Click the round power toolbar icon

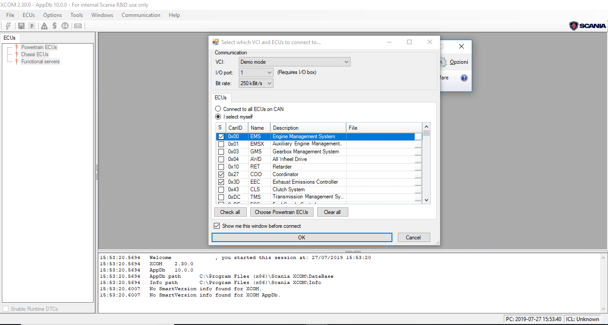[65, 26]
